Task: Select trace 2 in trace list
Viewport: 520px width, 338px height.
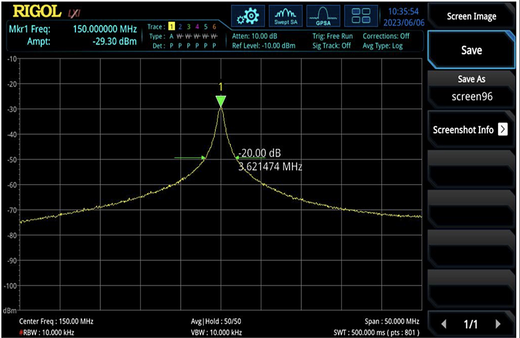Action: point(180,27)
